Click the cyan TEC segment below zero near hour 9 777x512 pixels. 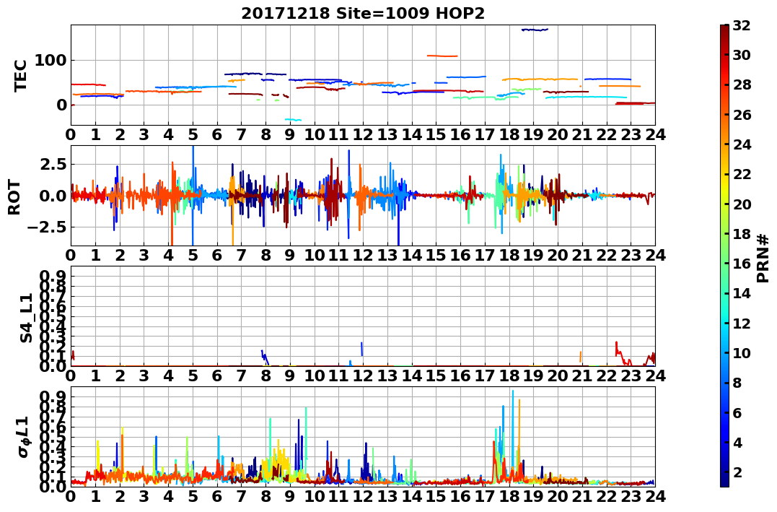pyautogui.click(x=293, y=120)
